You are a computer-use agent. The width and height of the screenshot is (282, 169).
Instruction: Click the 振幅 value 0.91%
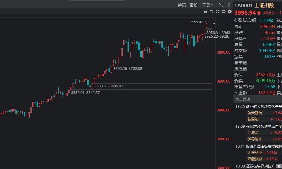click(x=269, y=57)
